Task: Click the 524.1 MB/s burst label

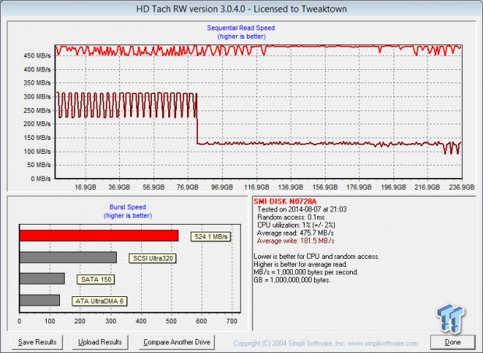Action: [210, 236]
